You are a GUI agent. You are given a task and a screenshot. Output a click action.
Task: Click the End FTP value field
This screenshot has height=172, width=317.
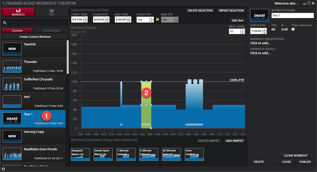(168, 19)
